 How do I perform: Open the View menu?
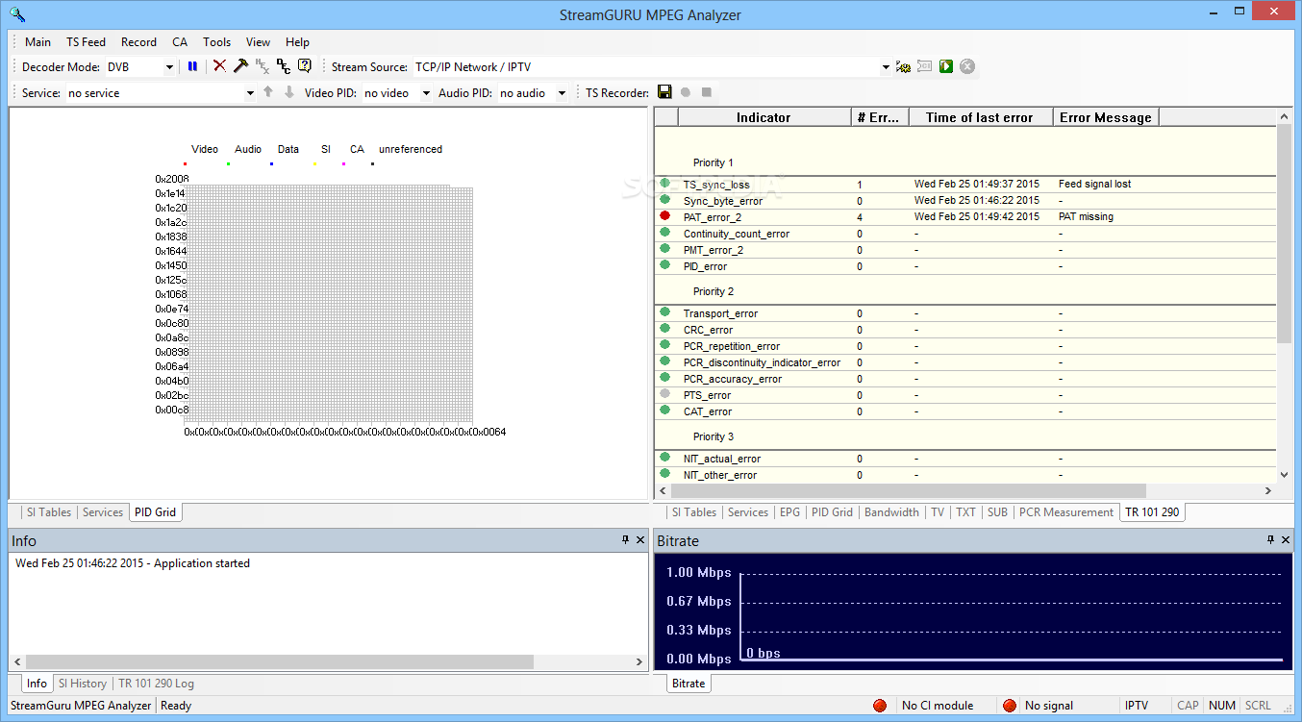258,41
